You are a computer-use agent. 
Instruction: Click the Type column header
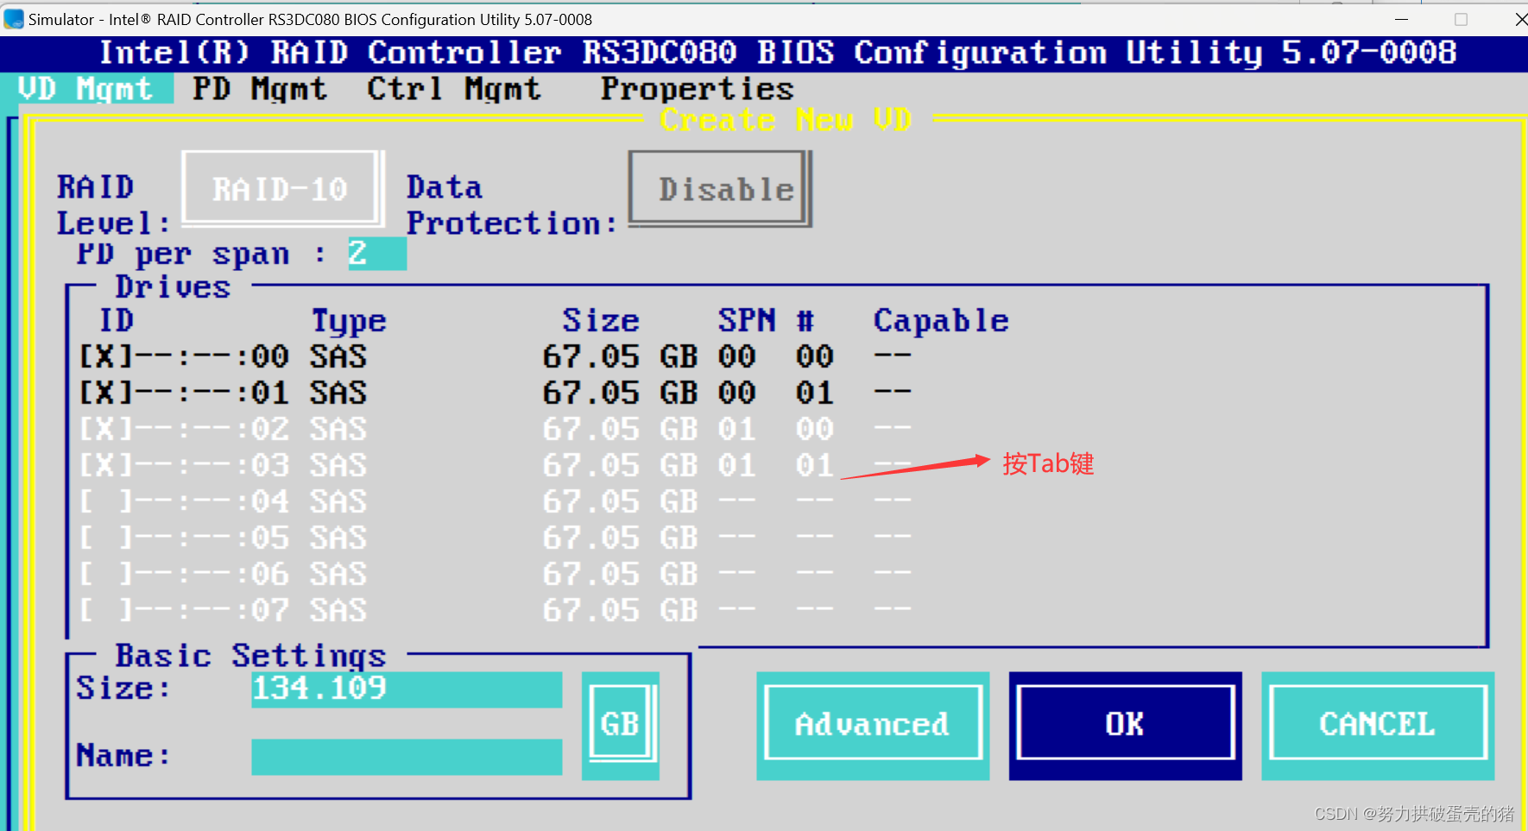pyautogui.click(x=349, y=321)
